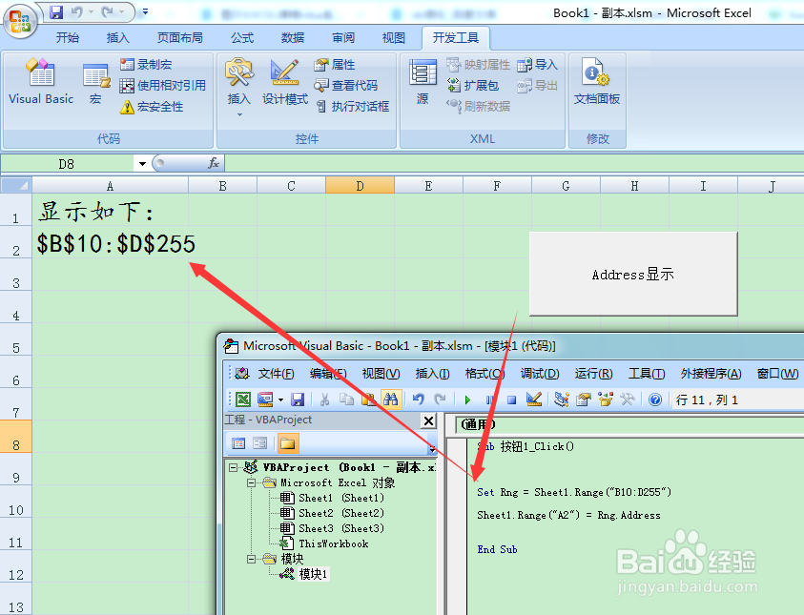Open the Macros (宏) dialog

click(x=96, y=83)
